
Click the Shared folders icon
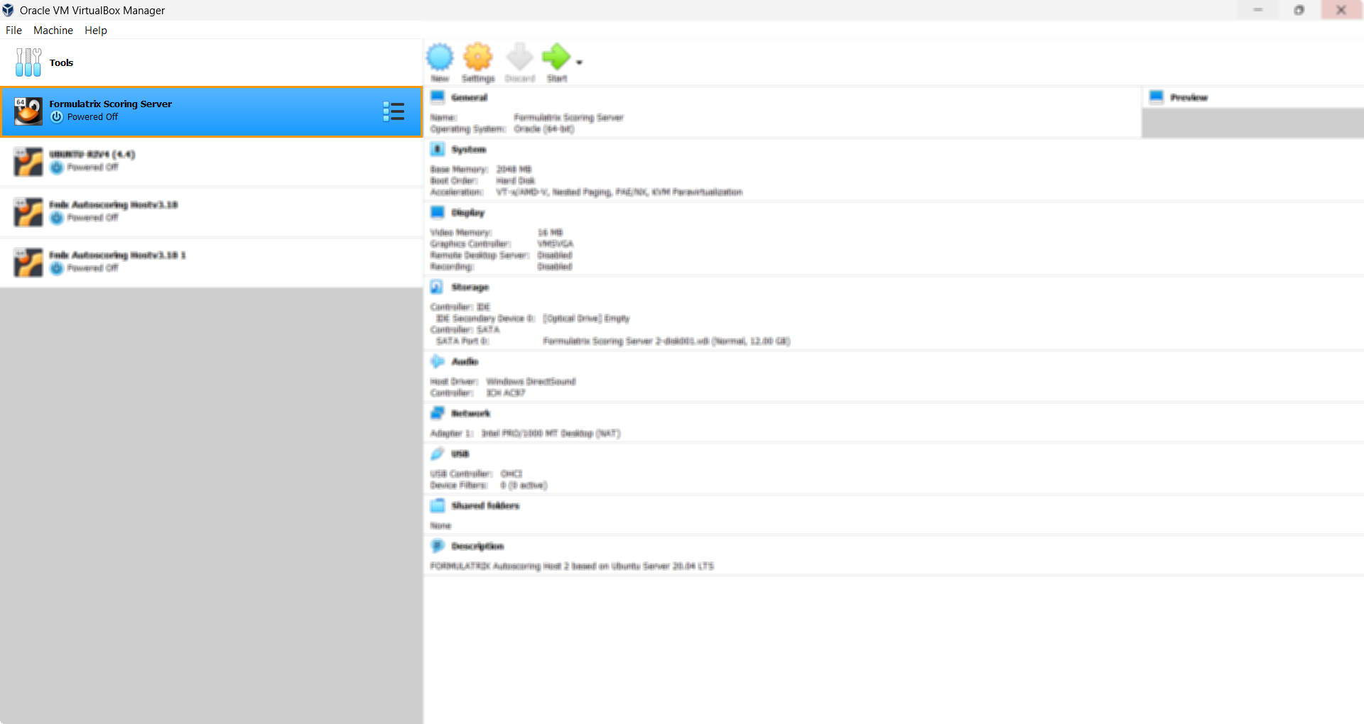pyautogui.click(x=438, y=505)
